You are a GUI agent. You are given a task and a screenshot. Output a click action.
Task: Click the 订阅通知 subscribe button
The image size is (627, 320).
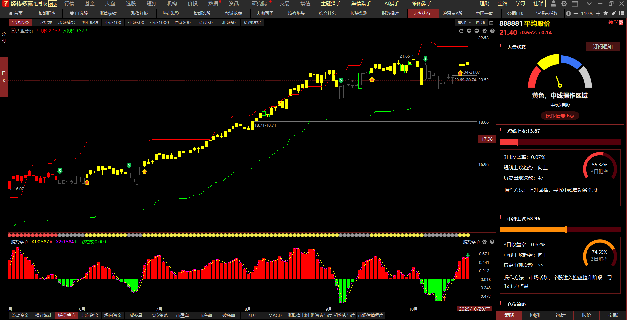click(603, 47)
